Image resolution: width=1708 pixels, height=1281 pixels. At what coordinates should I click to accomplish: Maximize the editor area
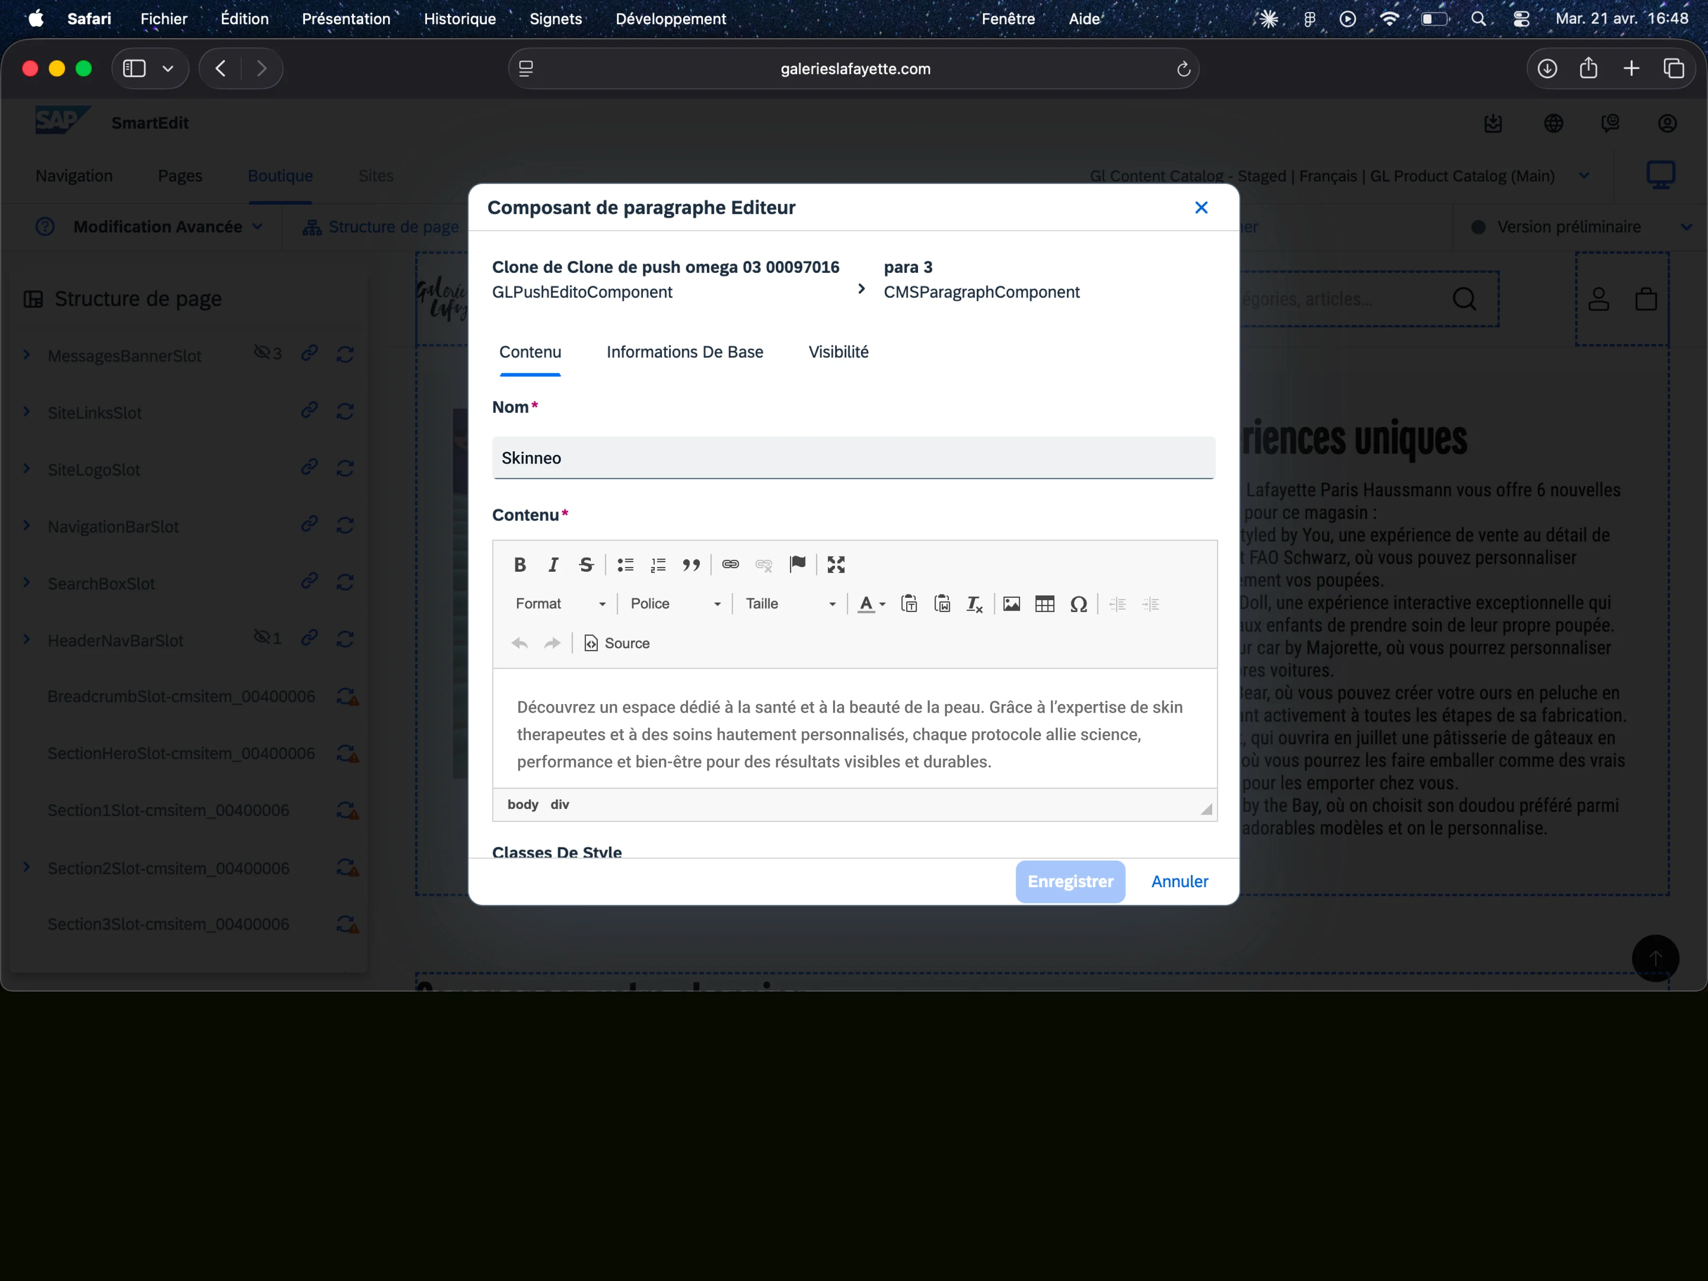[x=836, y=565]
